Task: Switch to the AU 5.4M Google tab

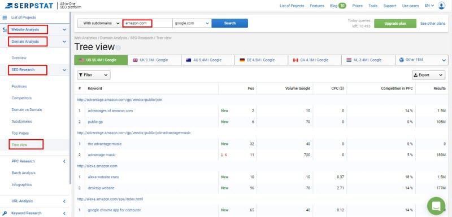Action: (208, 60)
